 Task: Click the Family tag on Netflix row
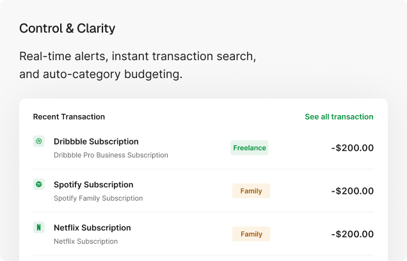point(251,234)
